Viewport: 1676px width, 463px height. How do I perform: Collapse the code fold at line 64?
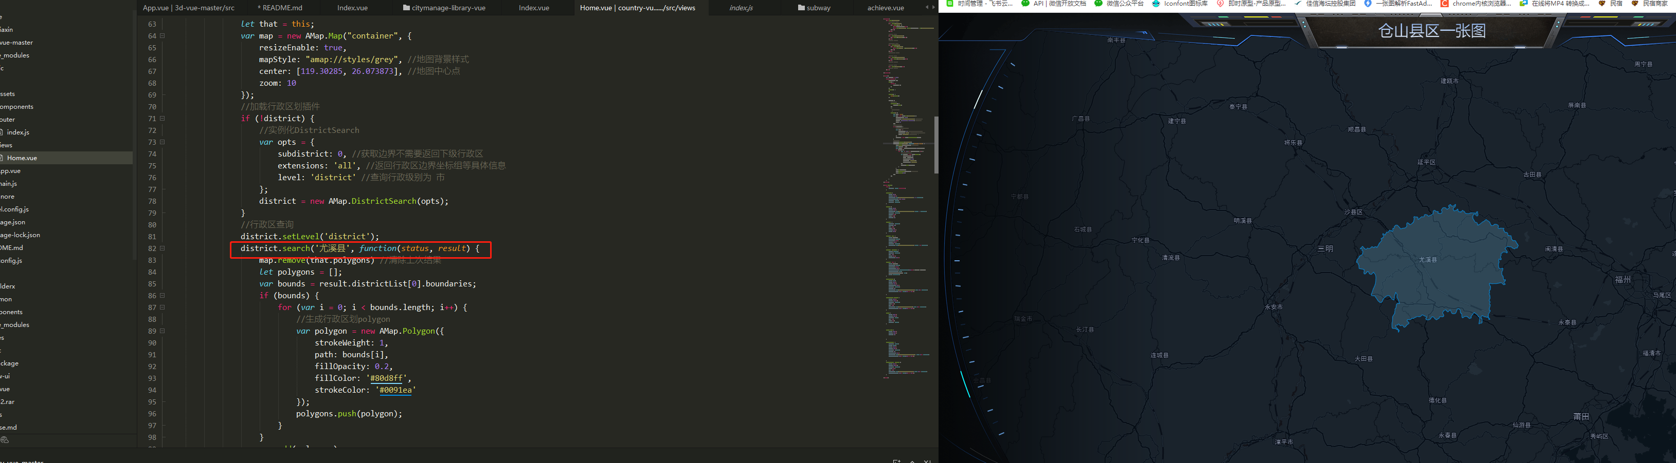[163, 36]
